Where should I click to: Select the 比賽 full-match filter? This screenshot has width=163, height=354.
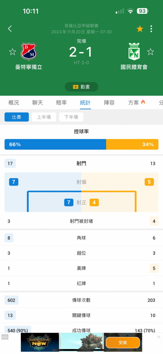point(17,117)
